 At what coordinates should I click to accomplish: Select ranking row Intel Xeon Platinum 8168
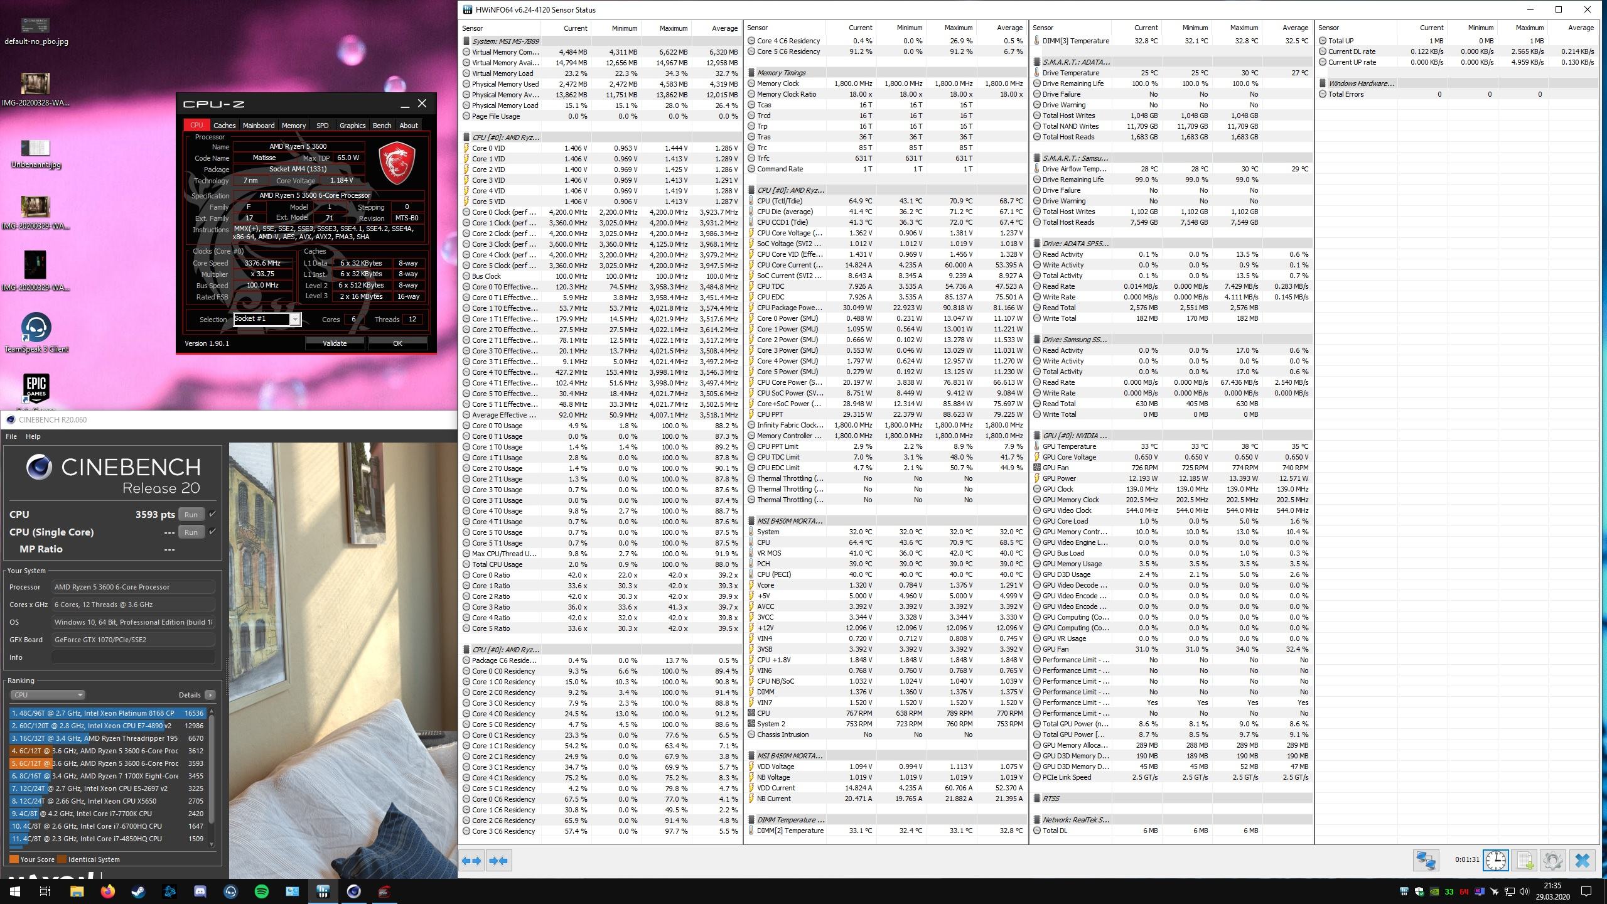click(x=107, y=713)
